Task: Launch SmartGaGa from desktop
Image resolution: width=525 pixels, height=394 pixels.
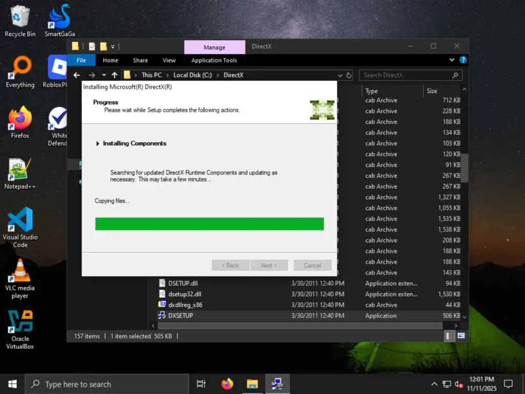Action: 59,21
